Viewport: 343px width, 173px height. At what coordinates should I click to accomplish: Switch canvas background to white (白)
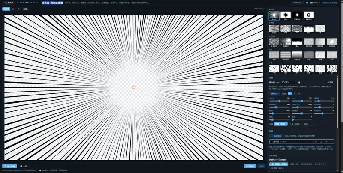(x=13, y=9)
